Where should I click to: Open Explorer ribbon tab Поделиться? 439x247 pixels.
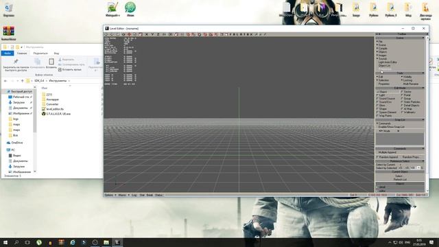pos(40,54)
